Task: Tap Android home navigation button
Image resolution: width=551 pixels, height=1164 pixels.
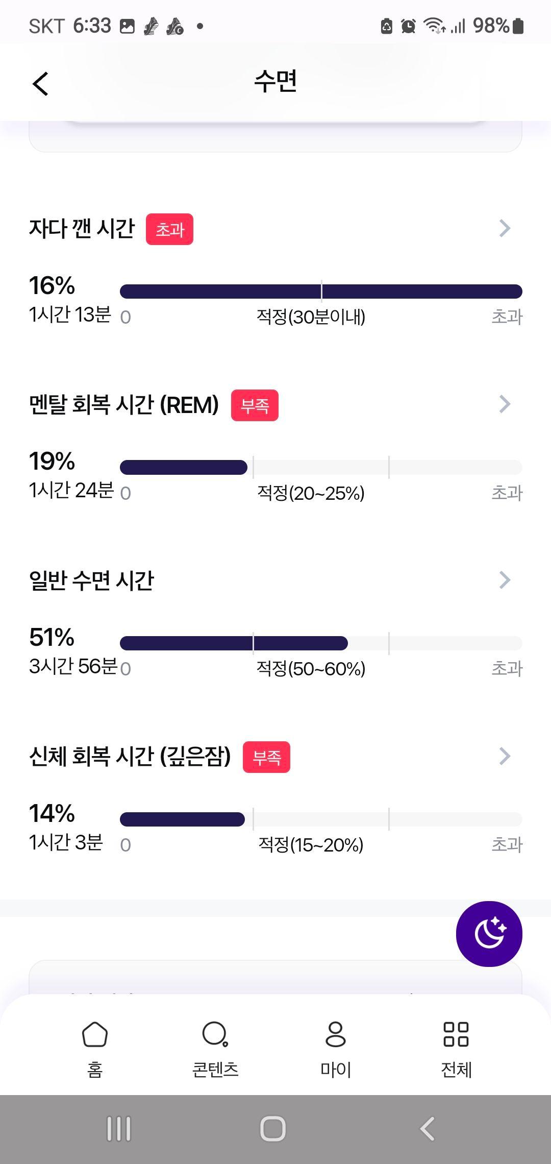Action: click(x=273, y=1129)
